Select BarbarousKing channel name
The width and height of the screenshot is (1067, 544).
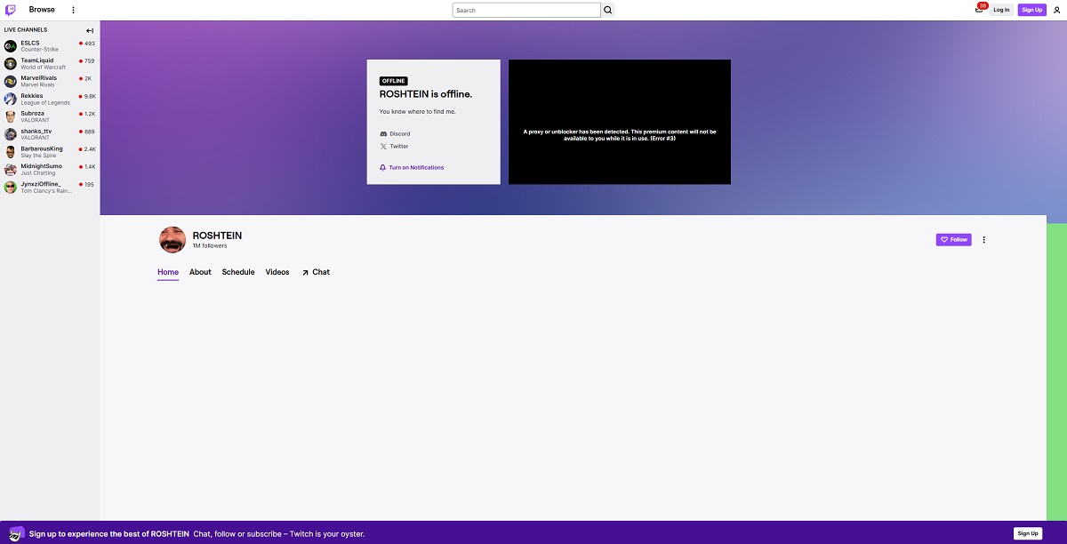tap(42, 148)
